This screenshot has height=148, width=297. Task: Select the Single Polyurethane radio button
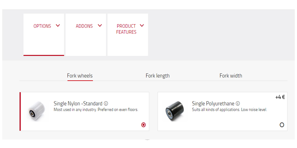282,125
